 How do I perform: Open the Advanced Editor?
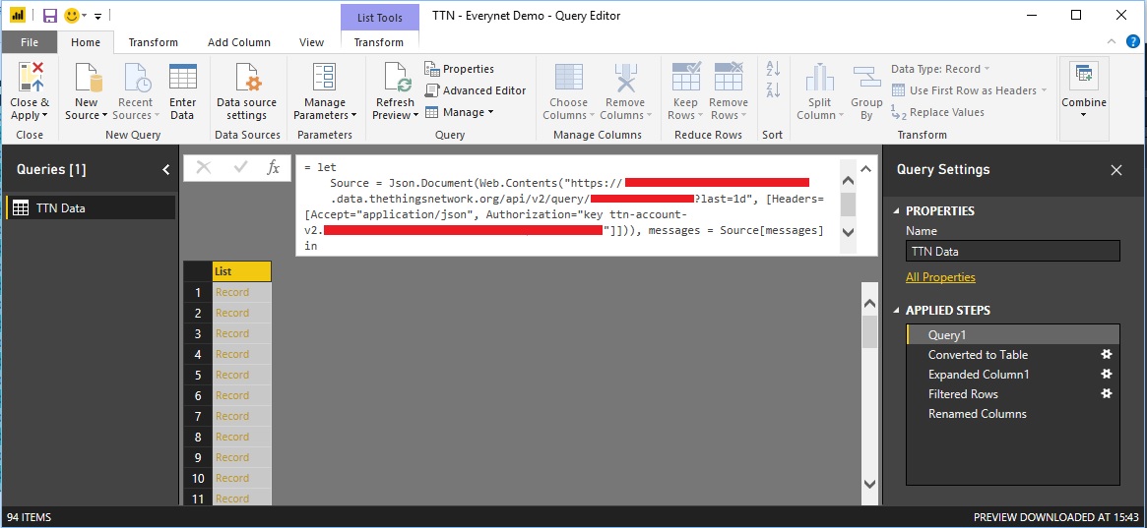[x=476, y=90]
